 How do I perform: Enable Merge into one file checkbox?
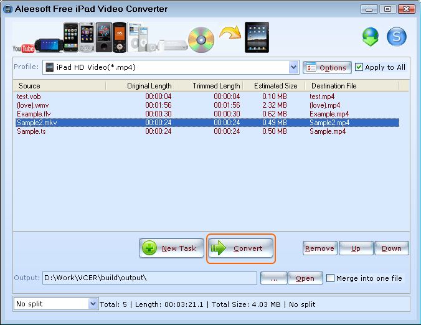[x=330, y=278]
